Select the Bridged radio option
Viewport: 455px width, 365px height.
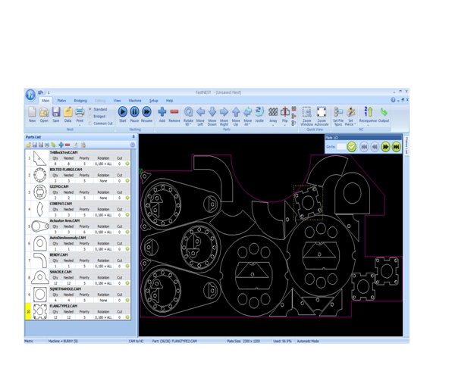coord(91,117)
